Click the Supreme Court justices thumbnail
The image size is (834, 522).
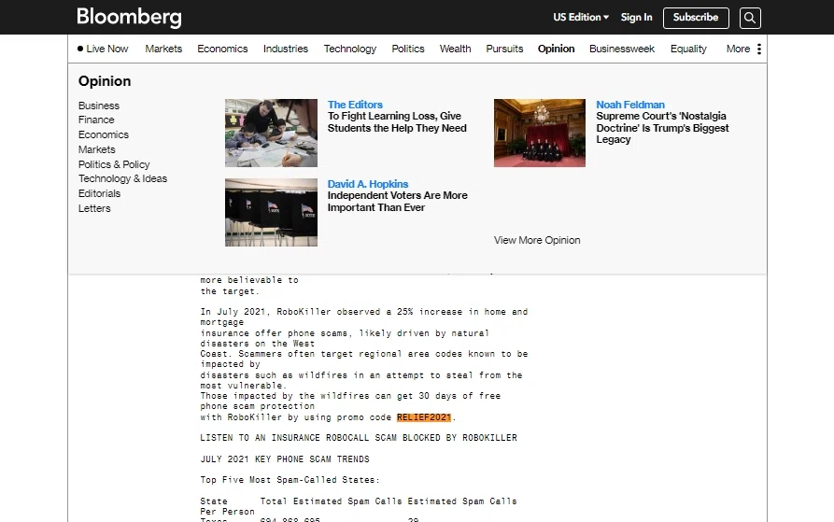pyautogui.click(x=540, y=133)
